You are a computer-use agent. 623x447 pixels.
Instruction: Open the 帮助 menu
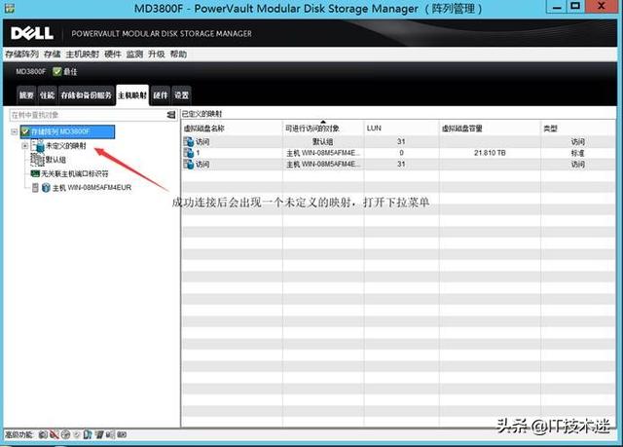pos(178,54)
